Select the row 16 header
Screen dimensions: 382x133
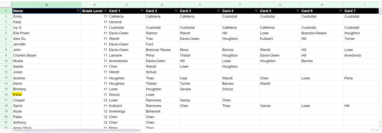coord(6,95)
